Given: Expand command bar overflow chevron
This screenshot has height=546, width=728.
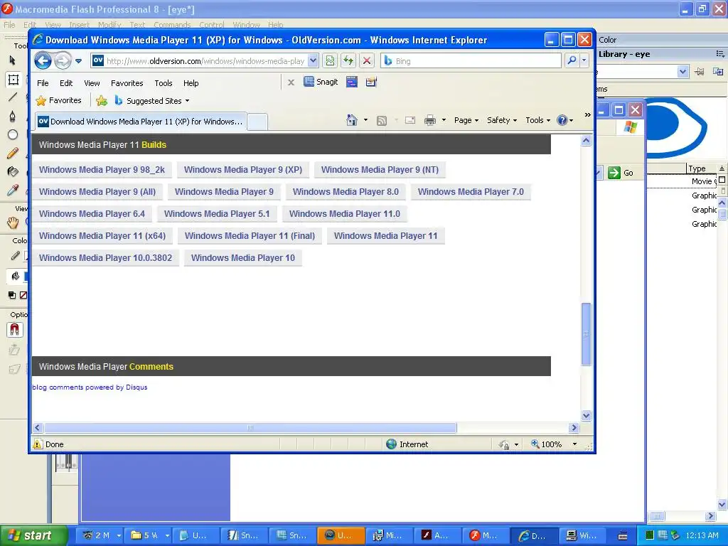Looking at the screenshot, I should click(588, 114).
